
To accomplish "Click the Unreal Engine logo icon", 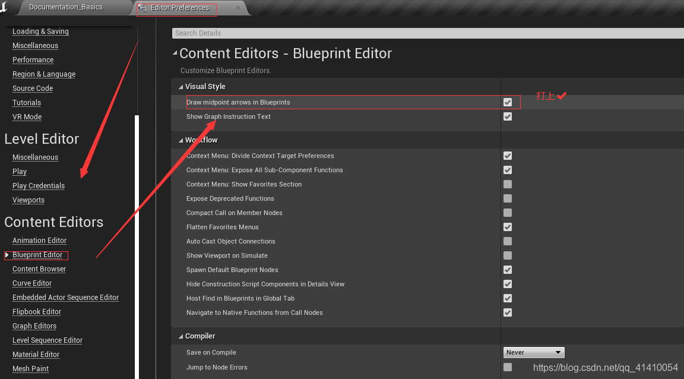I will click(x=4, y=6).
